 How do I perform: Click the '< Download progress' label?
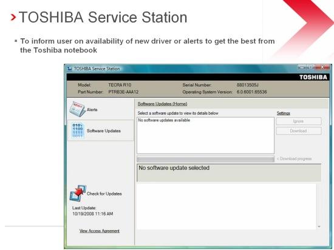[x=294, y=159]
